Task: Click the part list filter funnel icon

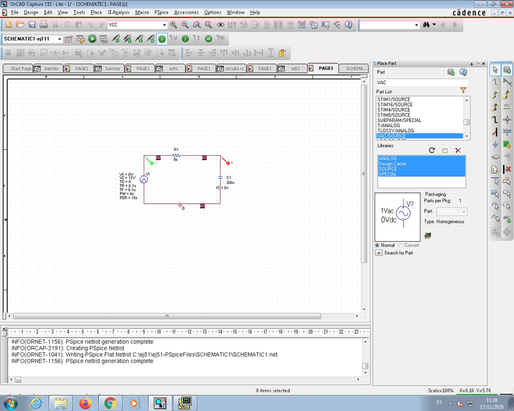Action: point(464,90)
